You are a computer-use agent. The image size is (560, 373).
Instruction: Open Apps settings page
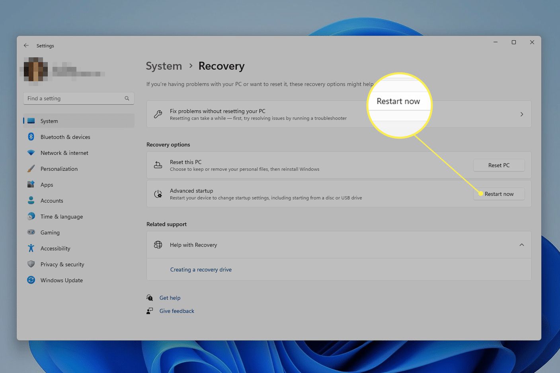[x=79, y=185]
